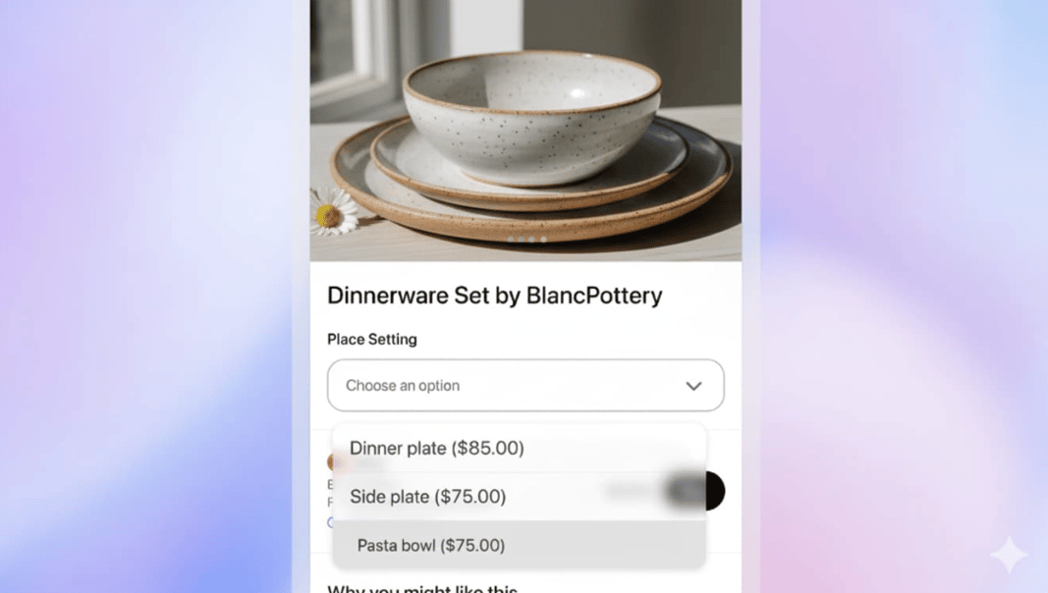Viewport: 1048px width, 593px height.
Task: Switch to third image carousel dot
Action: [532, 240]
